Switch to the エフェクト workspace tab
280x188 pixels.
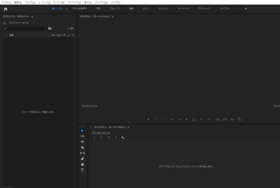163,9
